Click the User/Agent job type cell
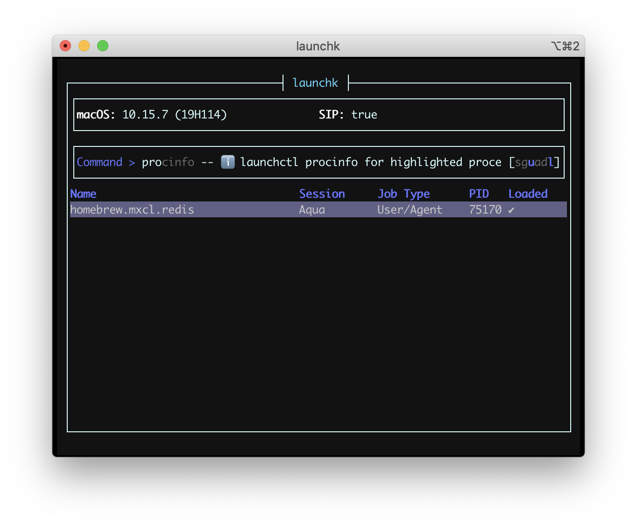The width and height of the screenshot is (637, 526). 410,210
